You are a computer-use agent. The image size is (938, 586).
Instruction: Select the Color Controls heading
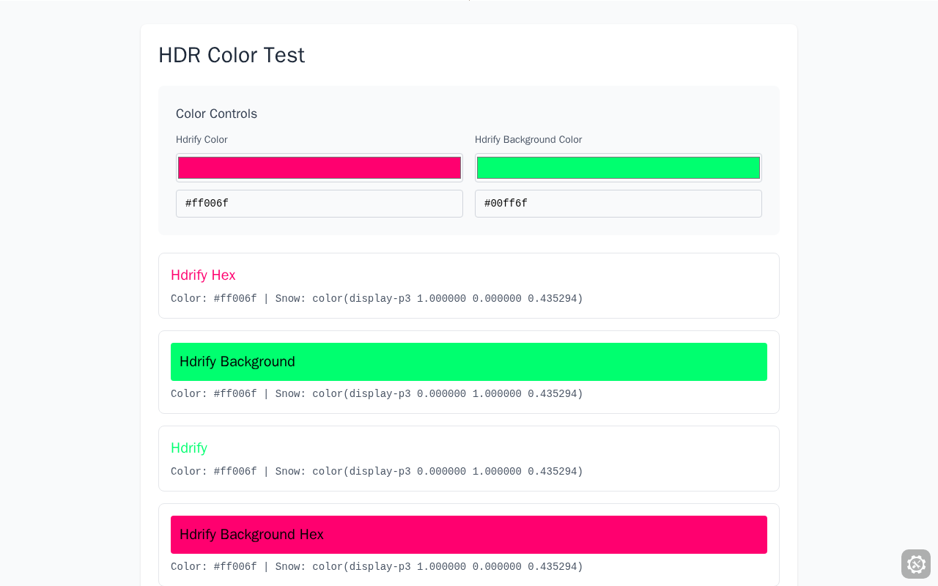216,114
